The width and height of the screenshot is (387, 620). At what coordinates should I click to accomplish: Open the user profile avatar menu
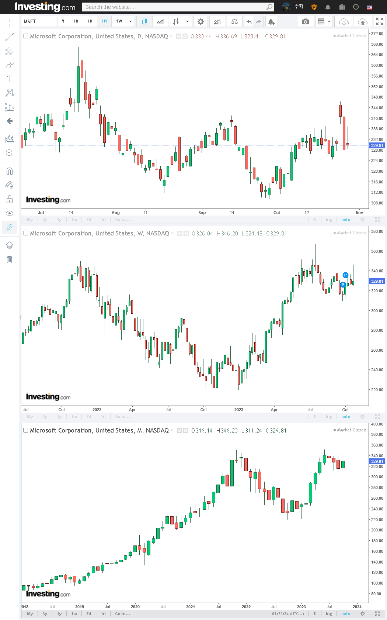click(x=286, y=7)
